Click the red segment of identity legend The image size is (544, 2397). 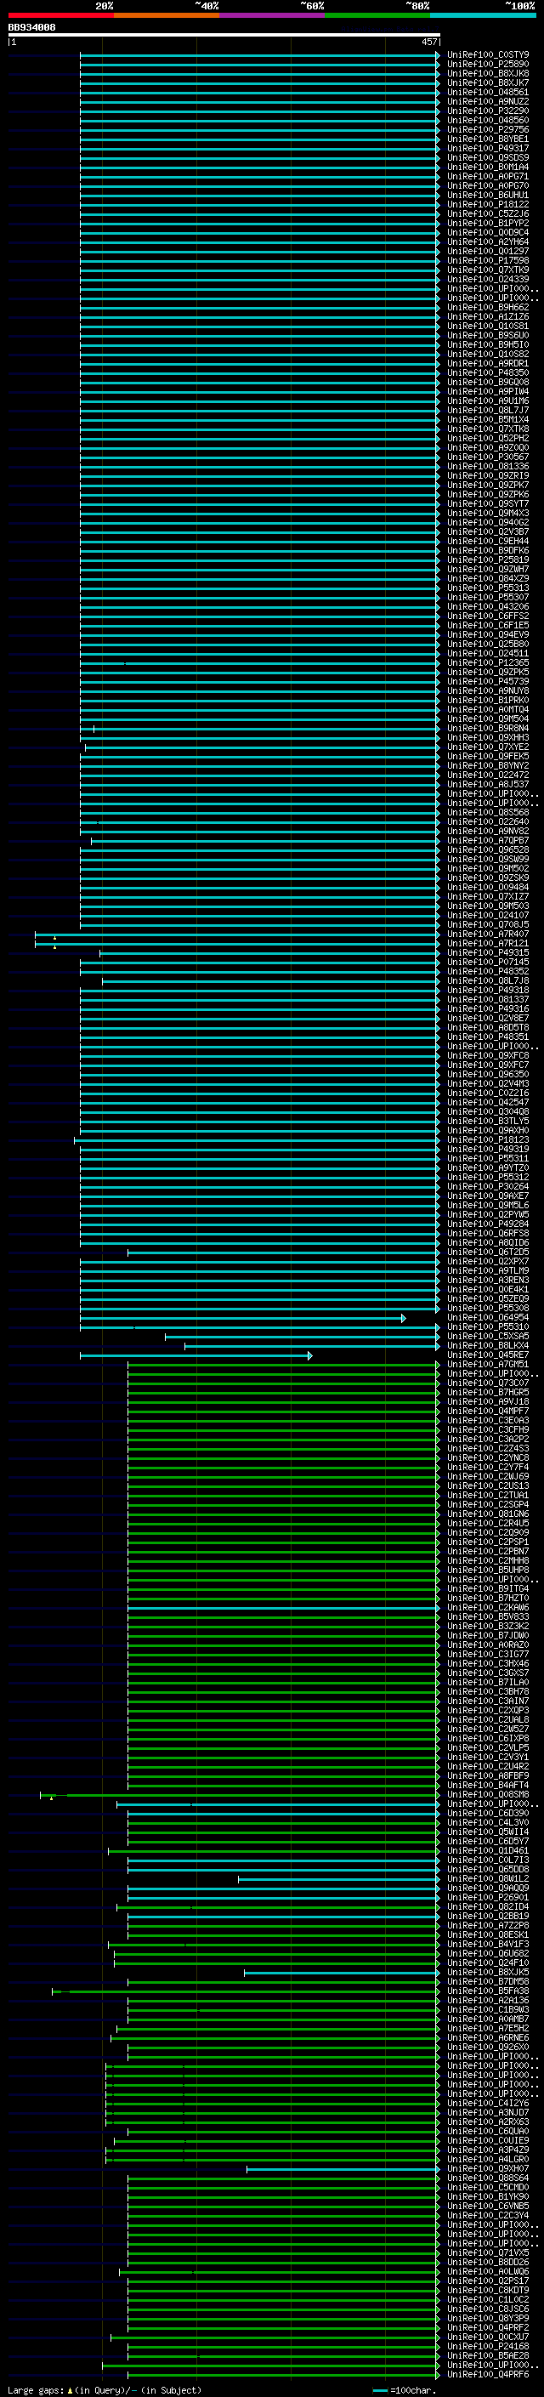click(60, 15)
